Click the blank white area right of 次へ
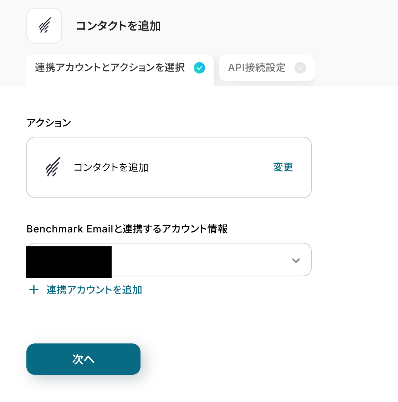The height and width of the screenshot is (402, 398). (x=250, y=359)
